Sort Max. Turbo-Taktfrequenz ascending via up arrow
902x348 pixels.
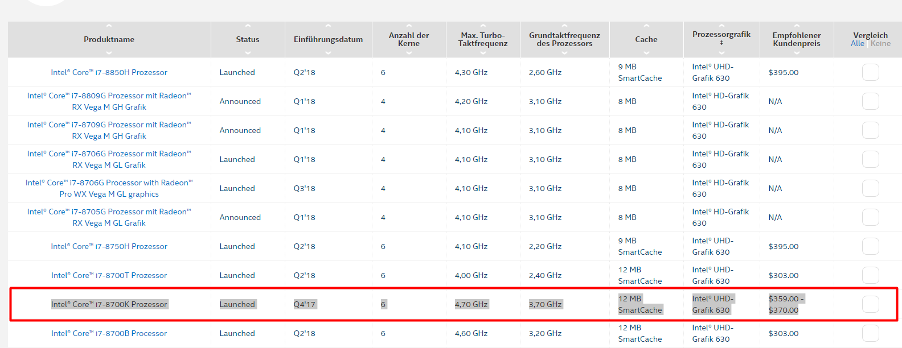click(483, 26)
